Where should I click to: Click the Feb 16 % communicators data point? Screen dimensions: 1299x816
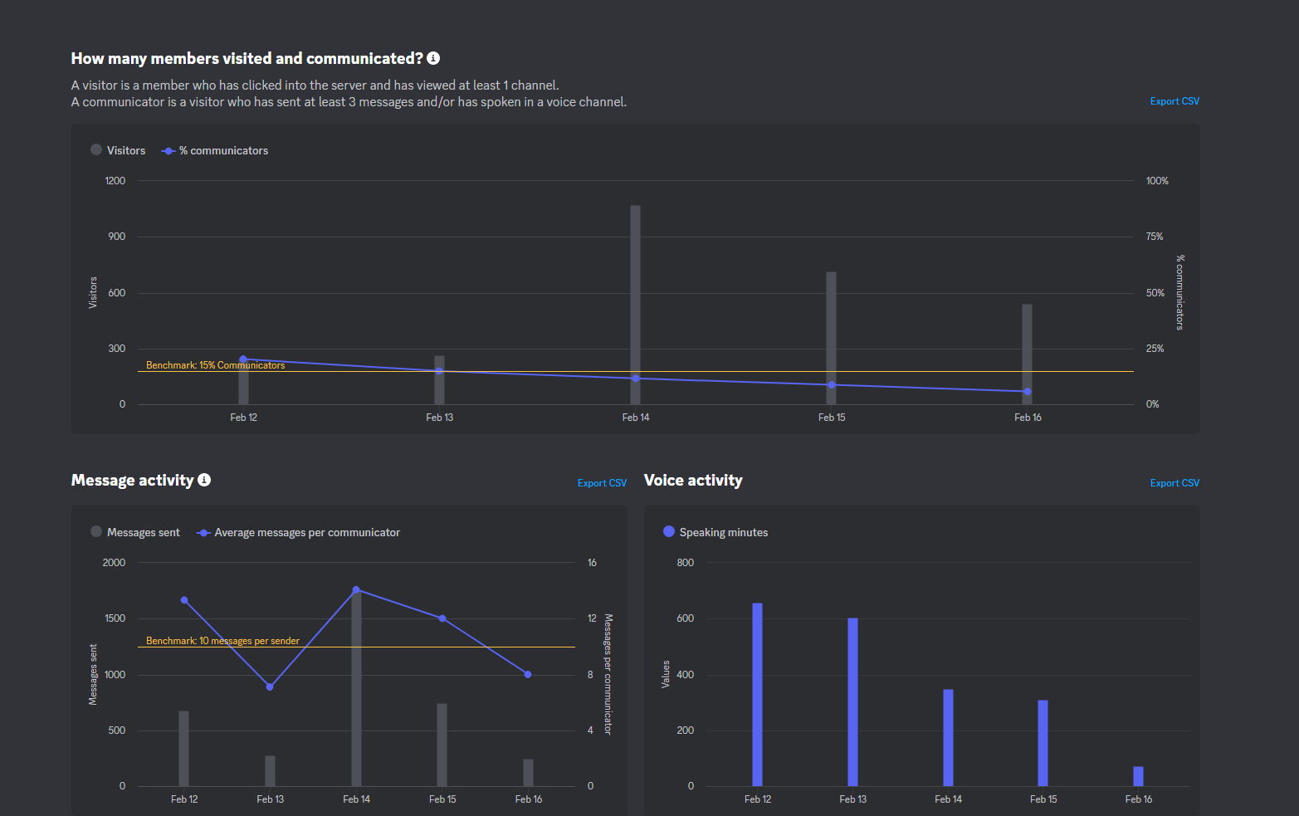pyautogui.click(x=1028, y=392)
